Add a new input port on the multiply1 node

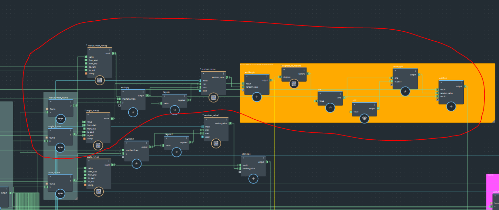123,157
